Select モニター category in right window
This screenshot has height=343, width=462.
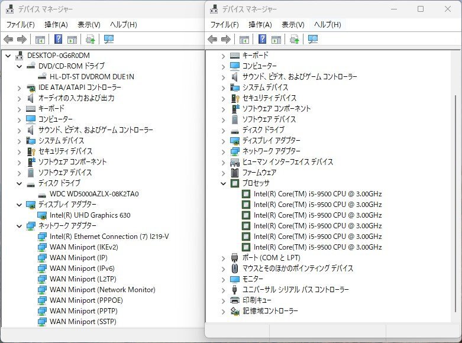pyautogui.click(x=253, y=279)
